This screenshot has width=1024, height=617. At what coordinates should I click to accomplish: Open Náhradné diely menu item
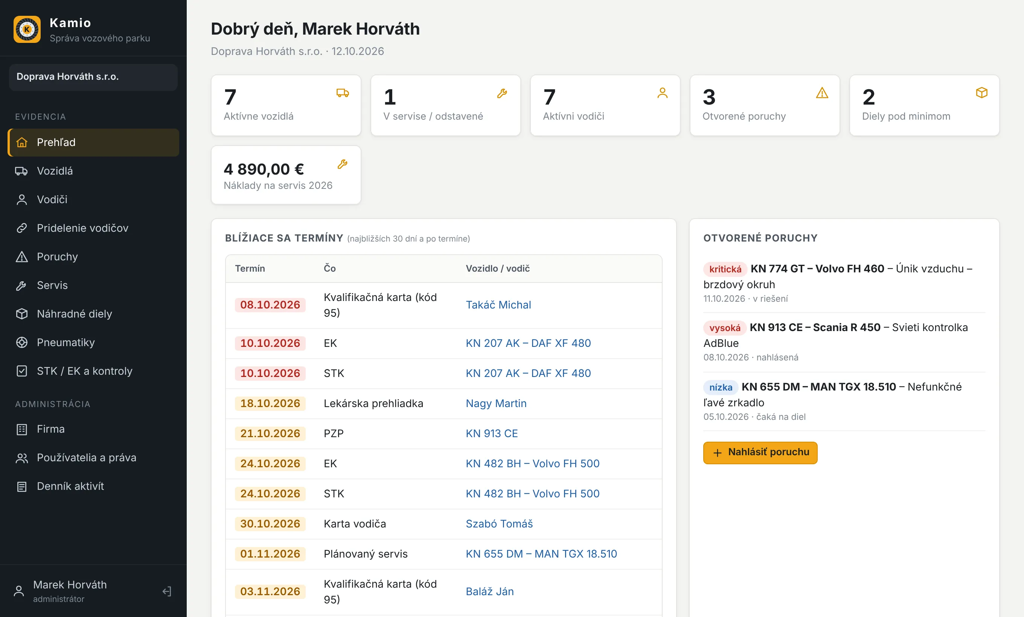(x=93, y=314)
